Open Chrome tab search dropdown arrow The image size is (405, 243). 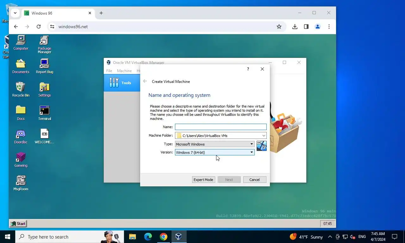15,13
